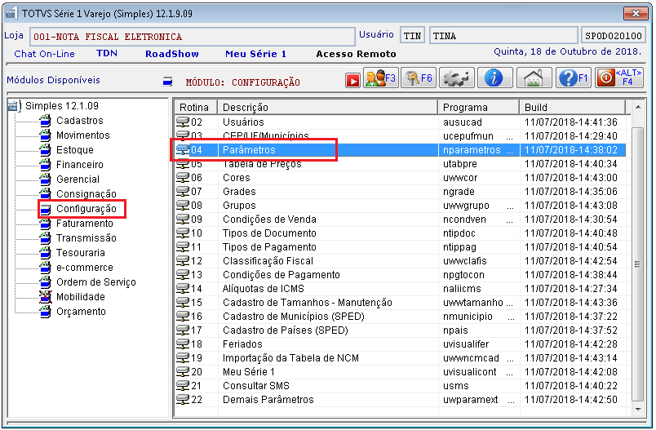Screen dimensions: 656x430
Task: Click the red play video button
Action: tap(352, 80)
